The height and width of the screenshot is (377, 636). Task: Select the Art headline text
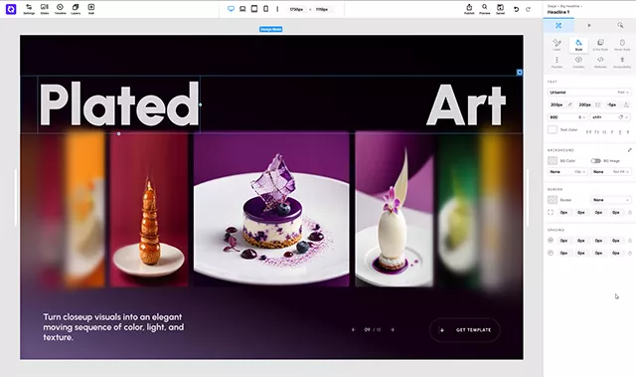click(466, 105)
